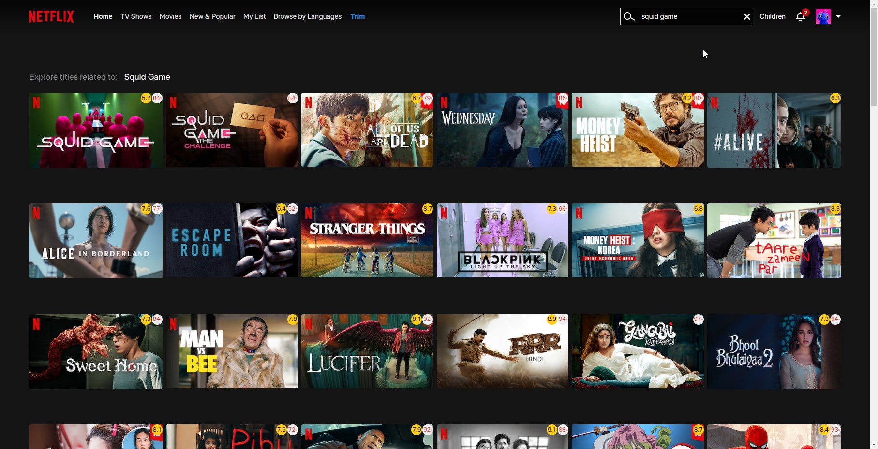
Task: Open the Escape Room thumbnail
Action: point(232,241)
